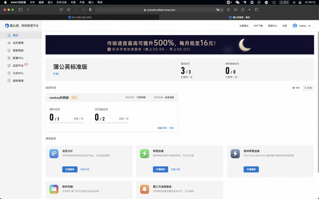Open the 开发 menu
Image resolution: width=319 pixels, height=199 pixels.
pos(82,2)
